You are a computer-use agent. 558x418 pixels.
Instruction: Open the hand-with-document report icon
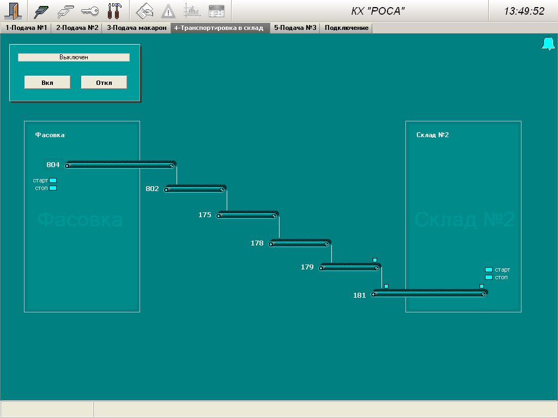coord(144,10)
